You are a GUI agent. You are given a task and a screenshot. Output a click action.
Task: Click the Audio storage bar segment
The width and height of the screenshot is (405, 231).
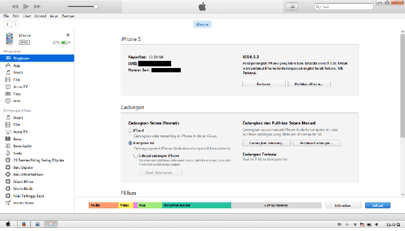[104, 205]
